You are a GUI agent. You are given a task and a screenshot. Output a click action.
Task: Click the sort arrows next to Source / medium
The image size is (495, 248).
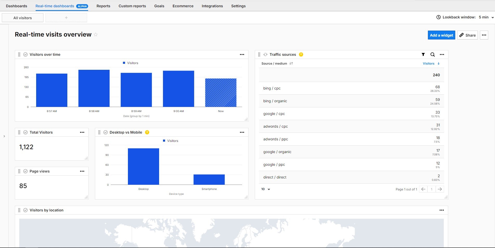tap(291, 63)
